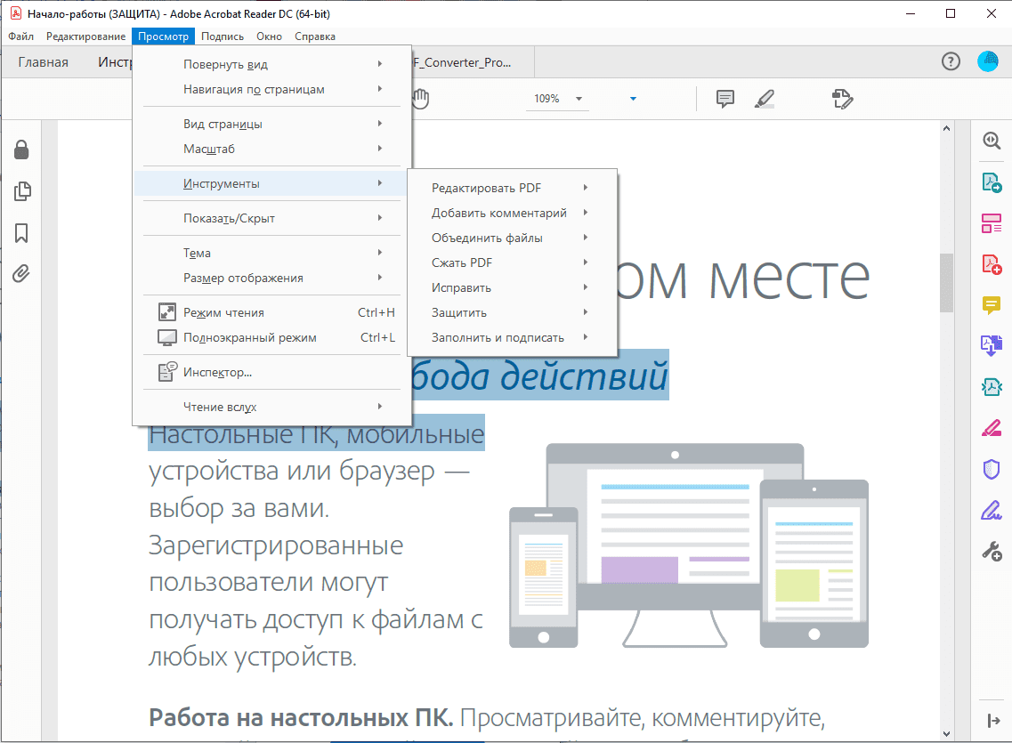Open the Organize Pages tool in right pane
This screenshot has height=743, width=1012.
pos(992,223)
